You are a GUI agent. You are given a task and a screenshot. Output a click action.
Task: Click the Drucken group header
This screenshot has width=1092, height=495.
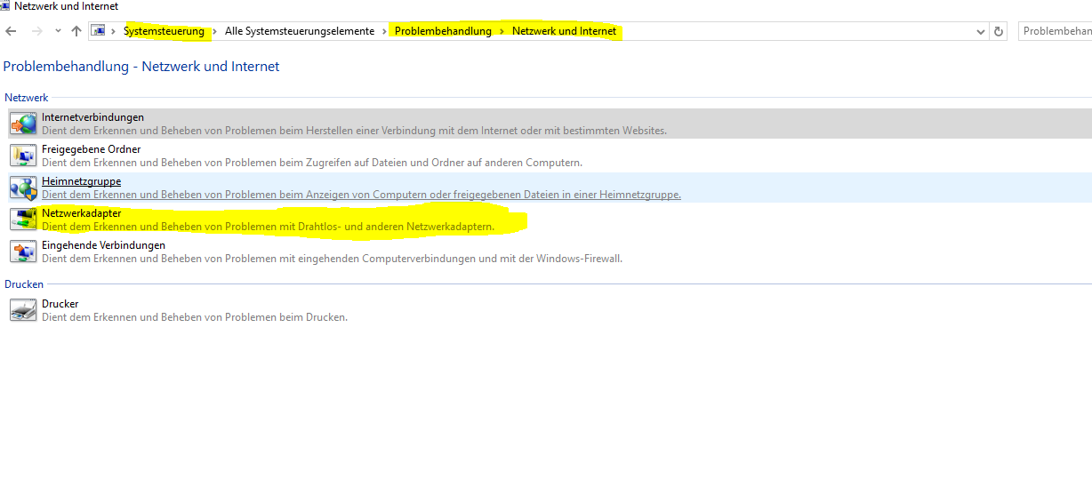tap(24, 284)
